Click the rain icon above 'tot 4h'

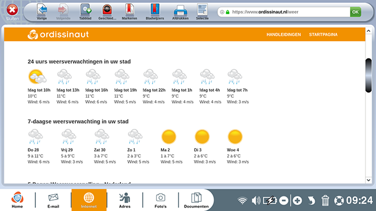pyautogui.click(x=207, y=77)
